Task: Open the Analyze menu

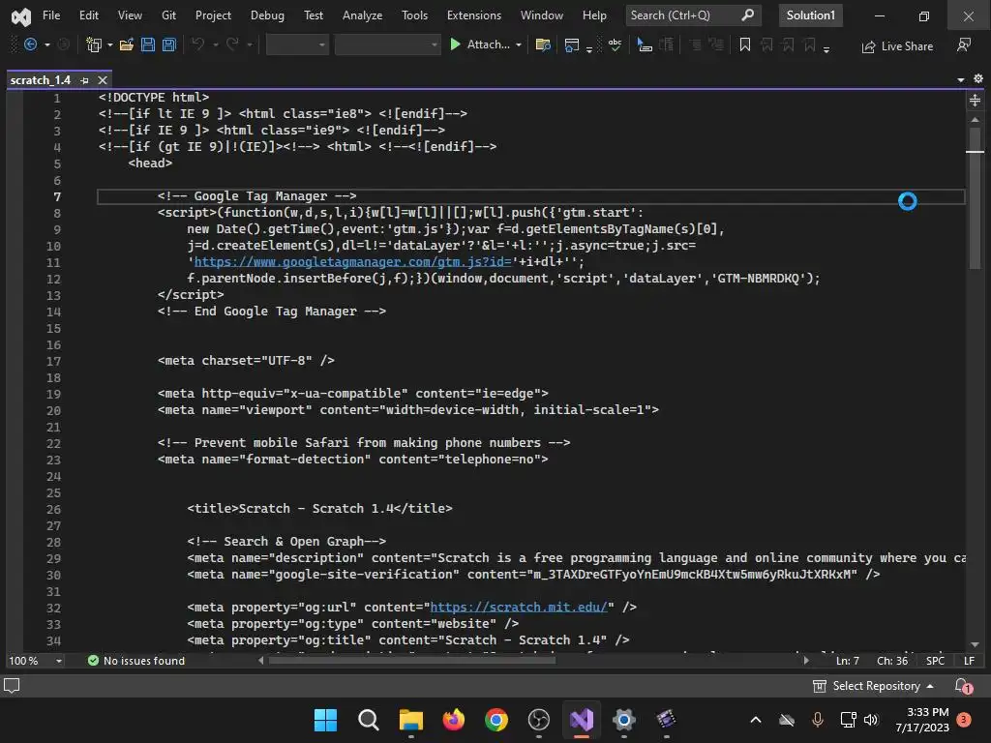Action: [362, 15]
